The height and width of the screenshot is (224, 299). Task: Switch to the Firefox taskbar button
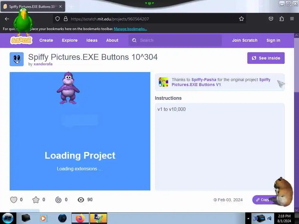point(80,218)
